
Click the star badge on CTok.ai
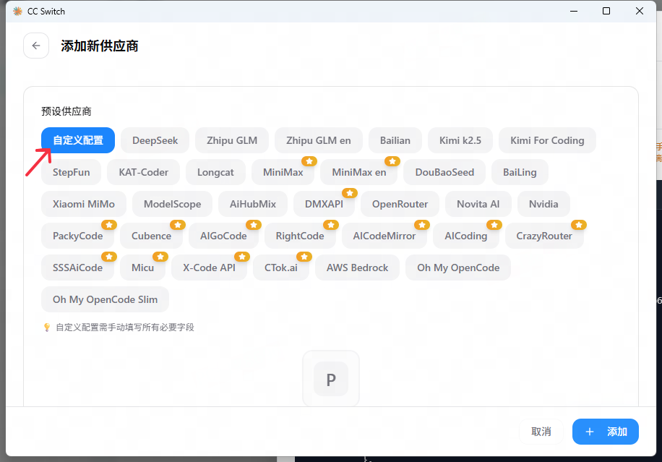point(304,257)
